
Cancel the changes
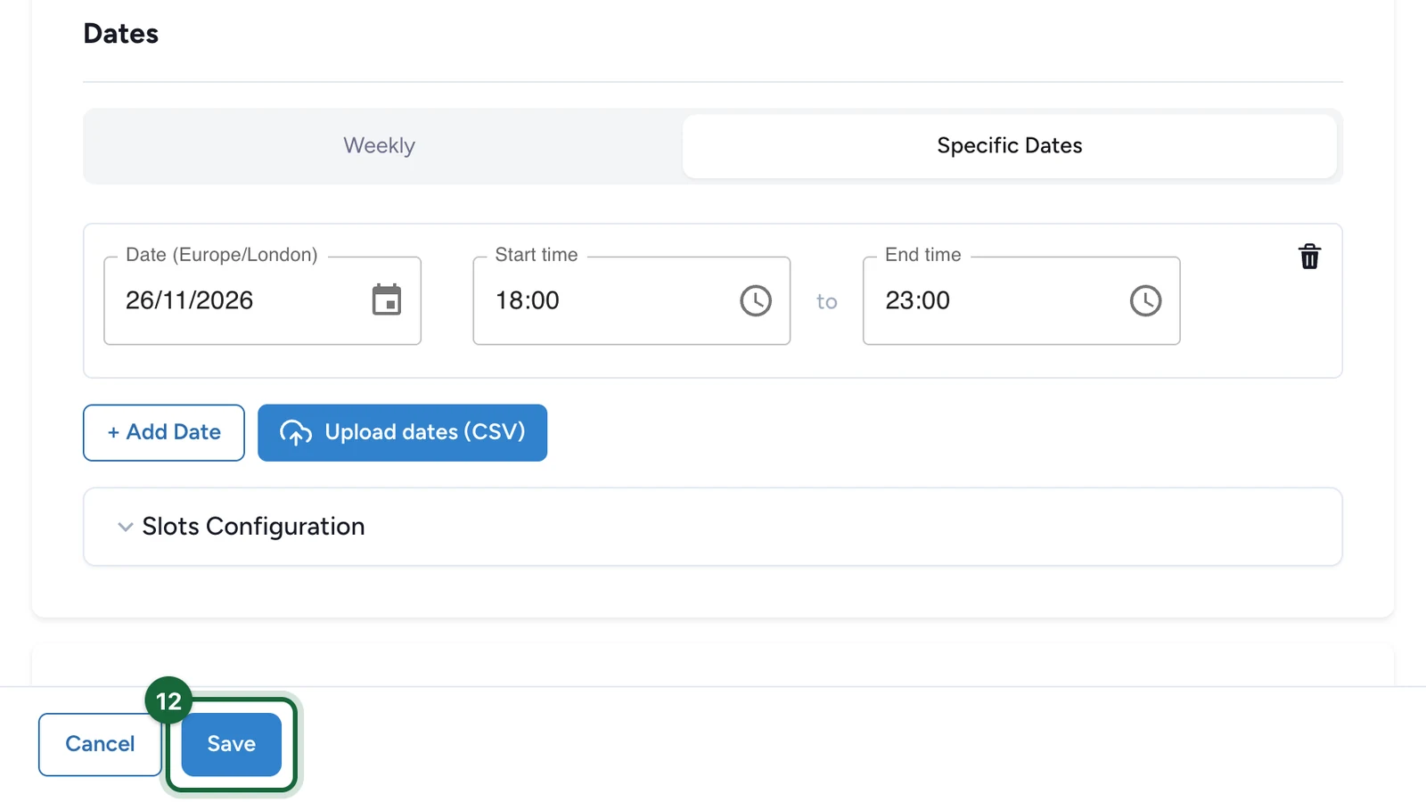pos(100,744)
